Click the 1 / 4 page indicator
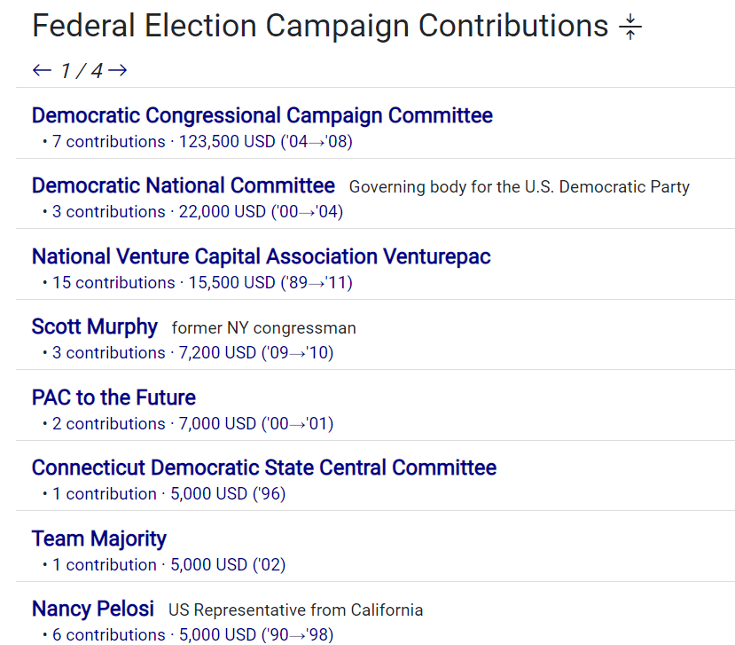The width and height of the screenshot is (735, 645). coord(81,70)
